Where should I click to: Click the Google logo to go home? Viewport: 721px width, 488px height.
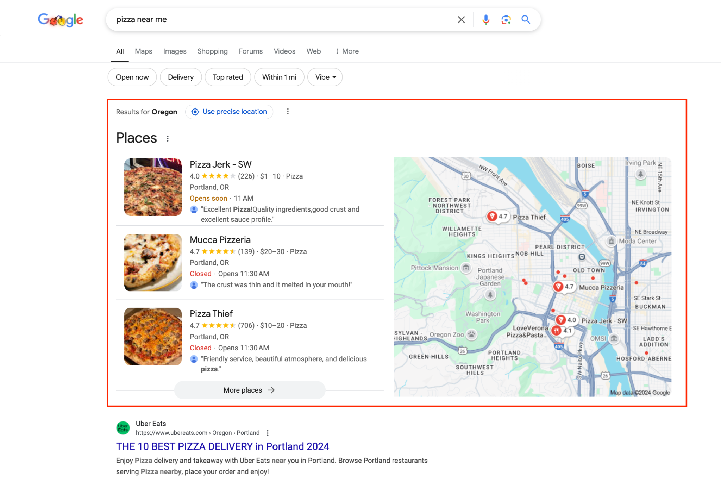(60, 19)
